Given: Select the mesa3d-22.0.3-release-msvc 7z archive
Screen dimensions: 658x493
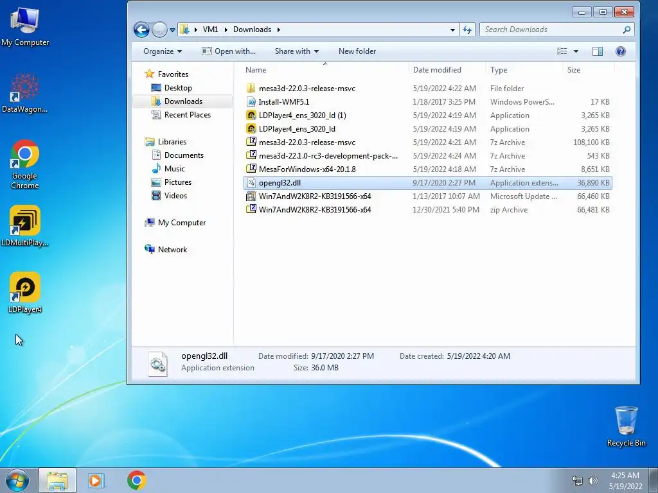Looking at the screenshot, I should coord(427,143).
